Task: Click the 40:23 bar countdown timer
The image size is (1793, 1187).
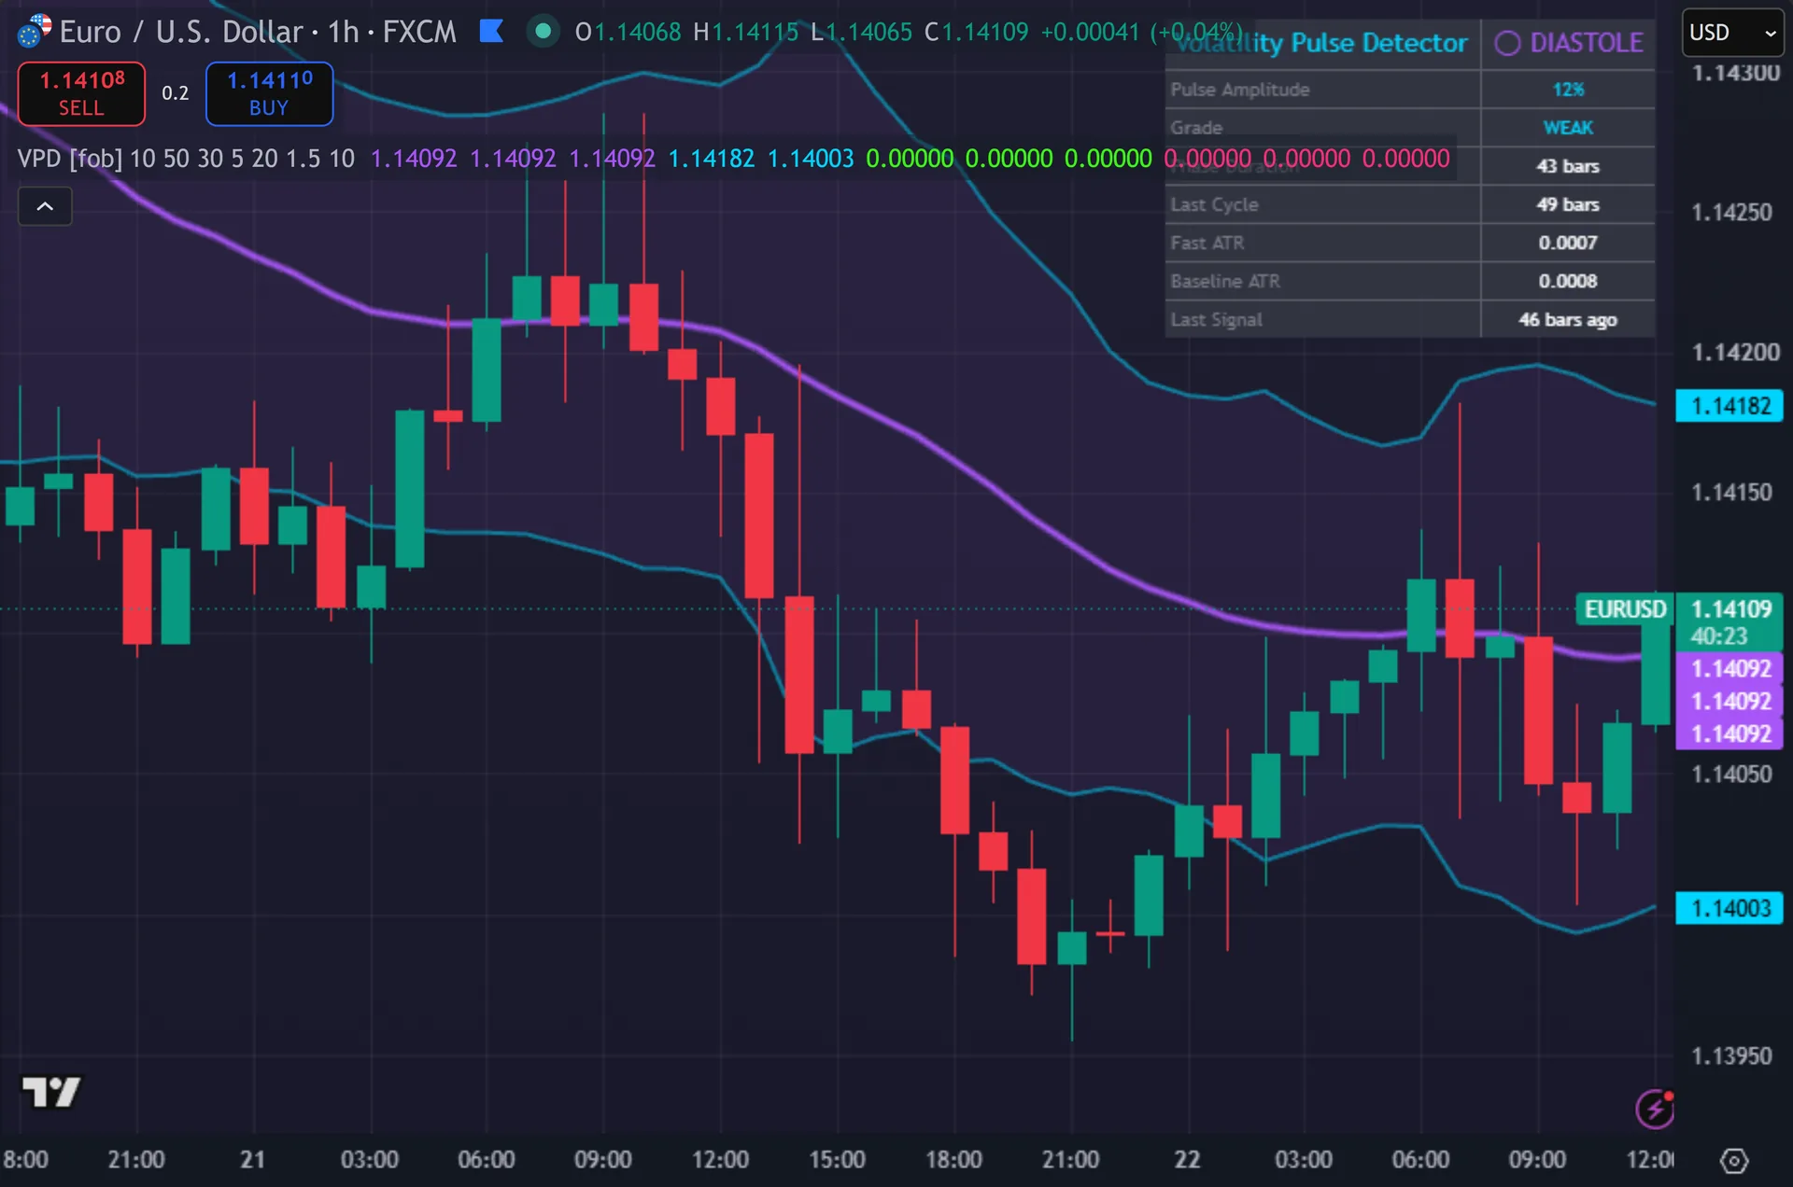Action: (1718, 636)
